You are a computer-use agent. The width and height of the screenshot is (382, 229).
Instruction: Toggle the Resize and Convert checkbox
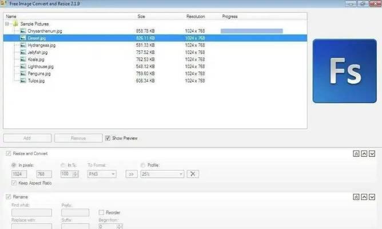(8, 153)
